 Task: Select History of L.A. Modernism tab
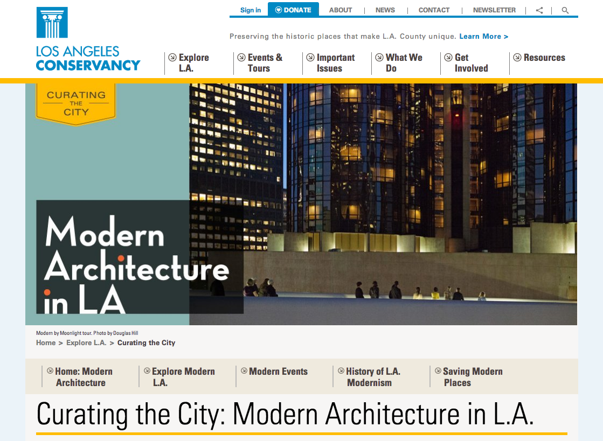373,377
